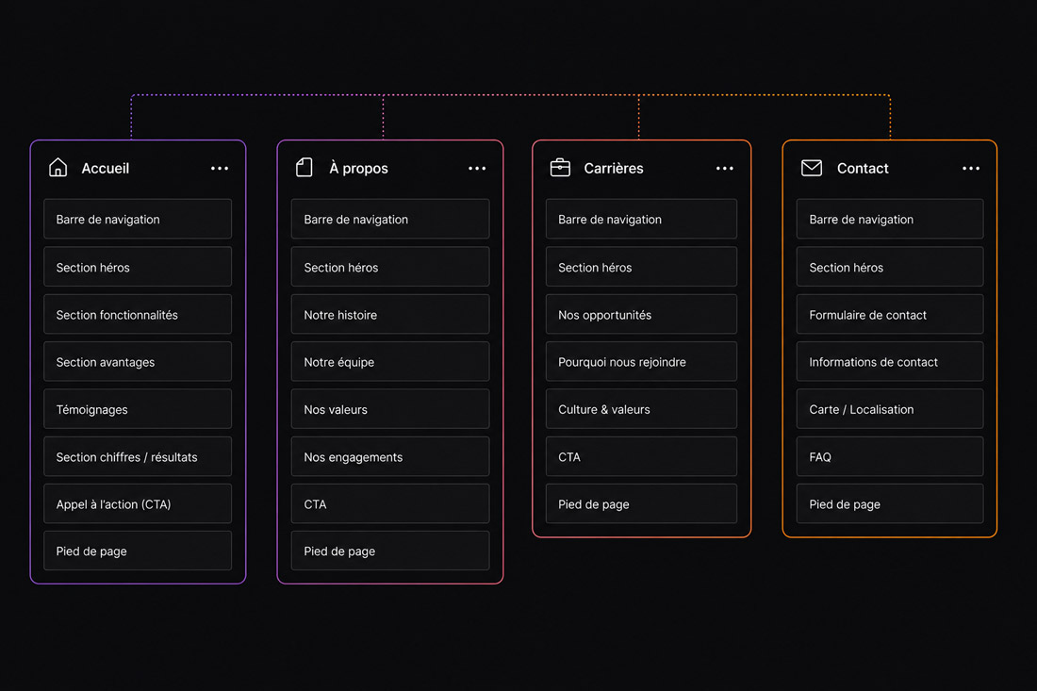This screenshot has height=691, width=1037.
Task: Click Section fonctionnalités block
Action: click(138, 315)
